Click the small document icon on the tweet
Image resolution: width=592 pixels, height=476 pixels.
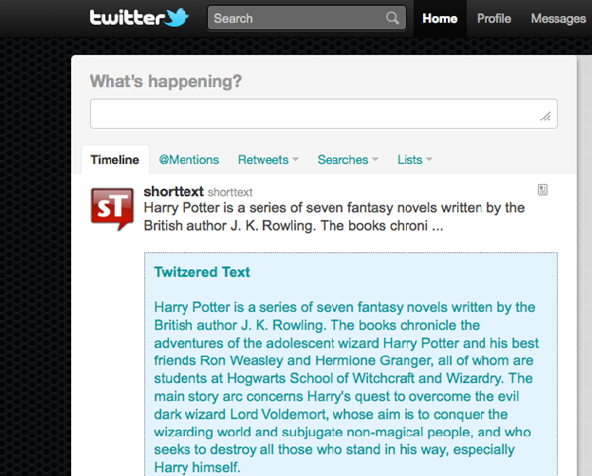click(x=542, y=189)
